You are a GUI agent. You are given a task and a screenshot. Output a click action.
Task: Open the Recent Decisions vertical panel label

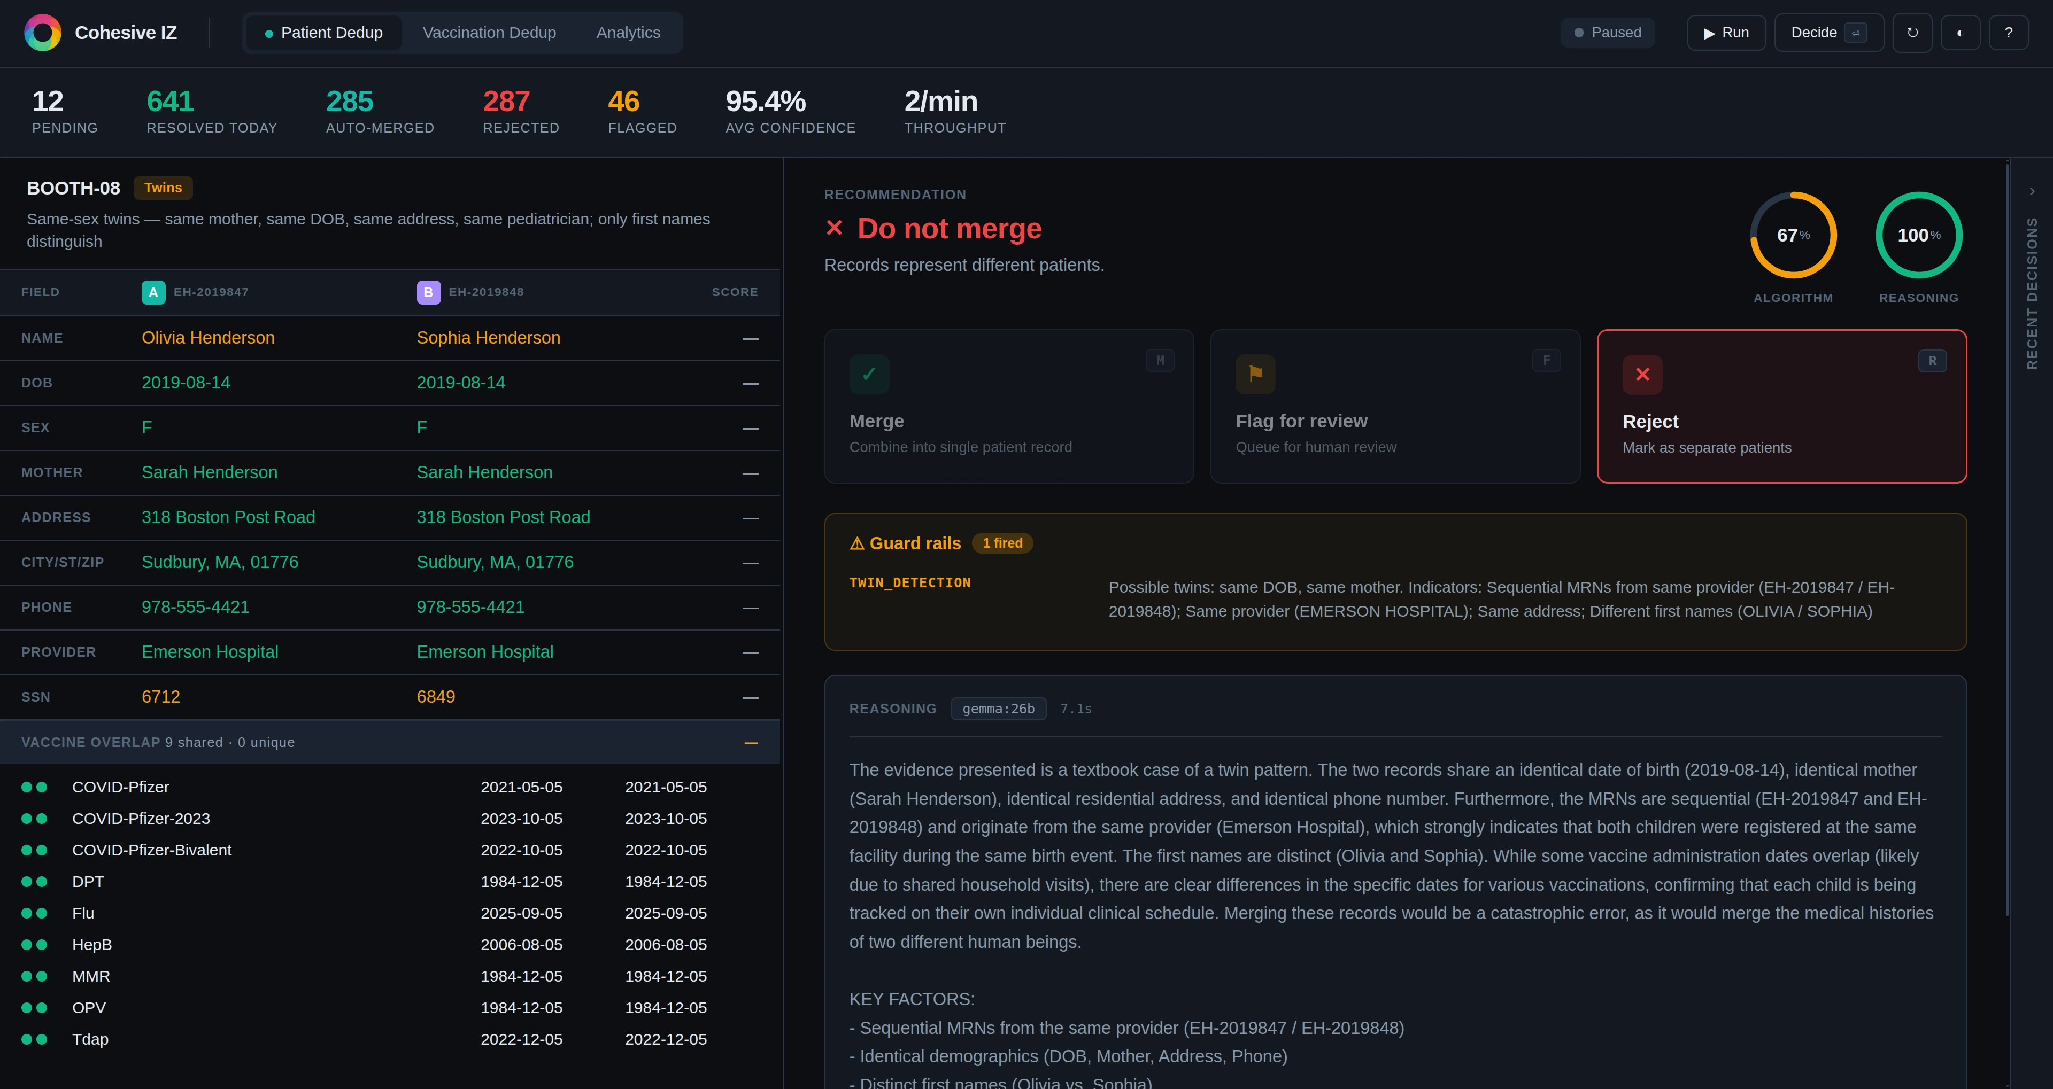[x=2032, y=293]
